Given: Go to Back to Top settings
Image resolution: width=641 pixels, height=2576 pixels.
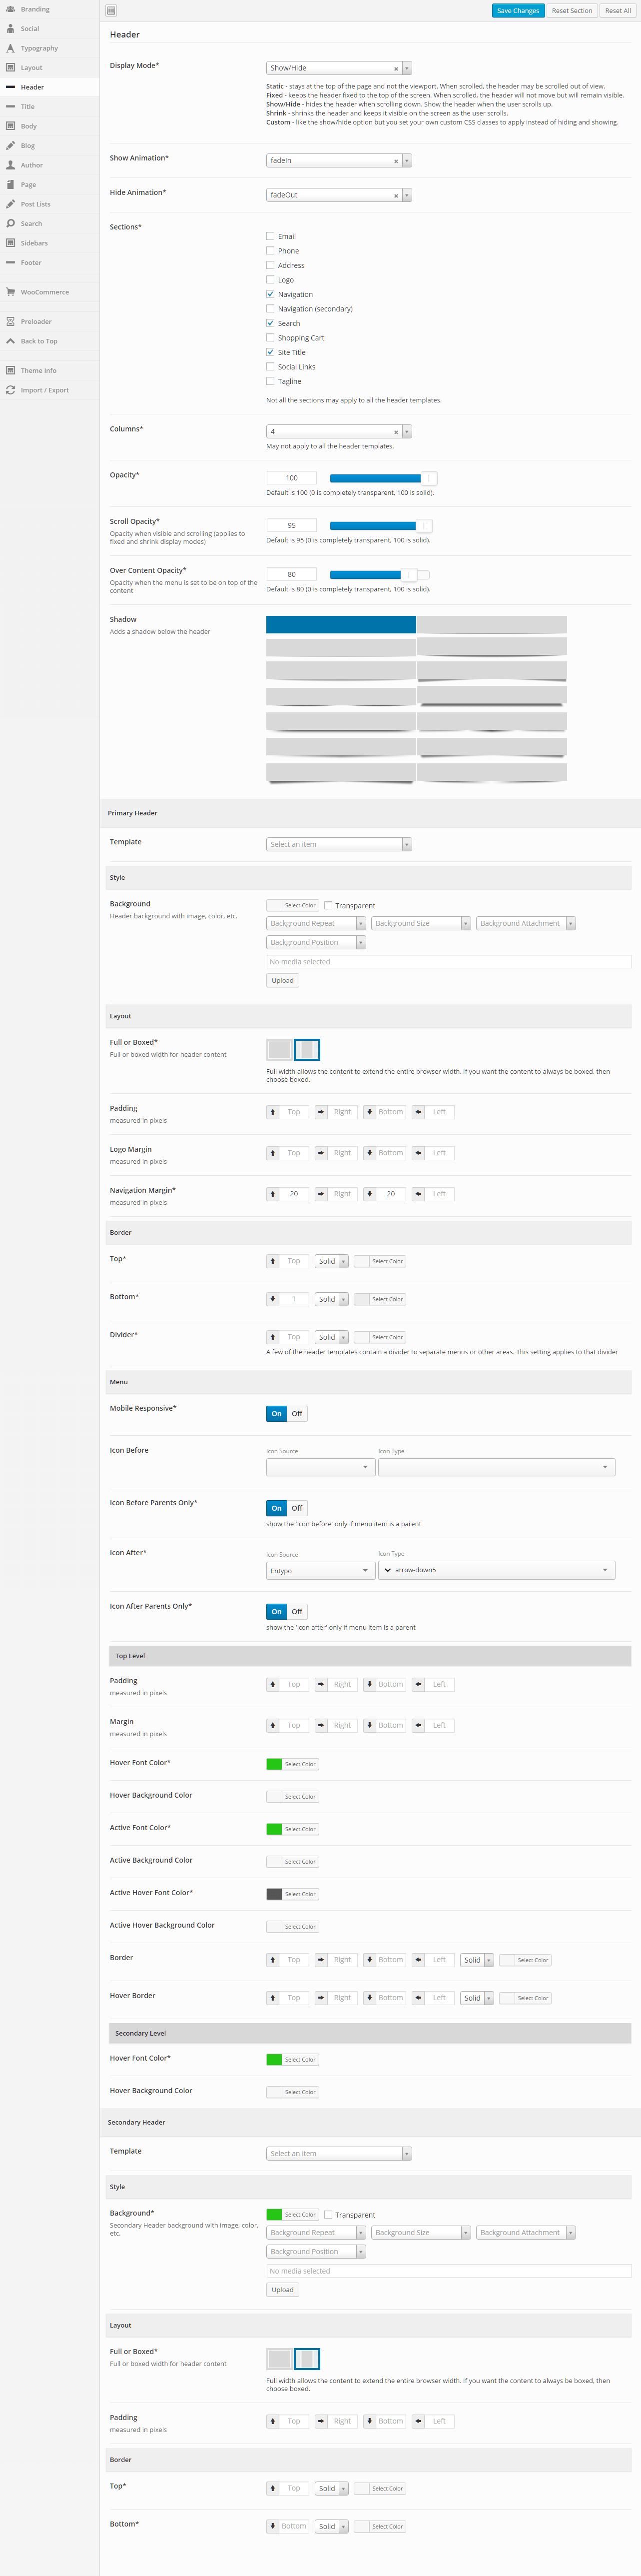Looking at the screenshot, I should pos(49,341).
